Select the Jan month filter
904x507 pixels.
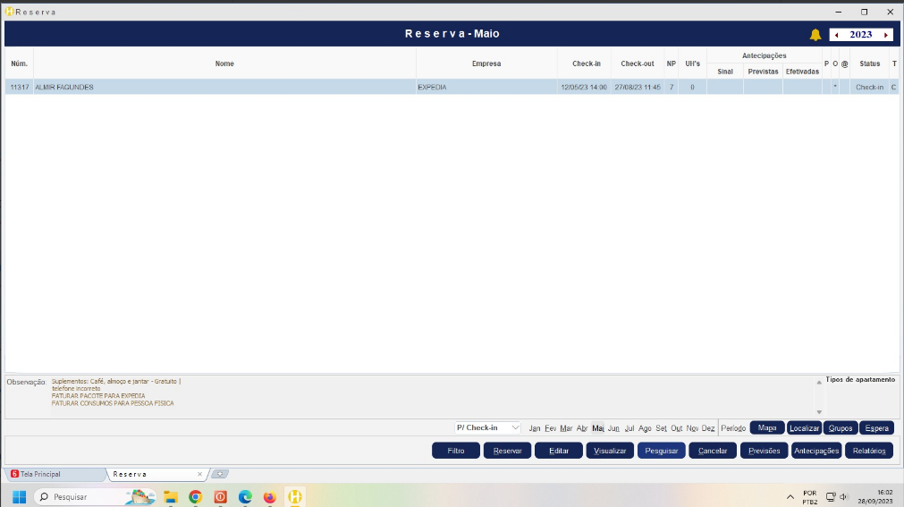(x=535, y=428)
